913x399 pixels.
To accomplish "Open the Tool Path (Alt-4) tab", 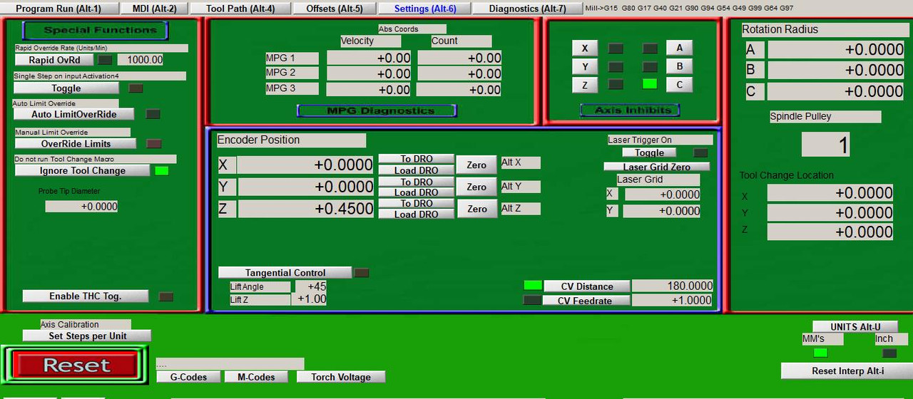I will click(240, 9).
